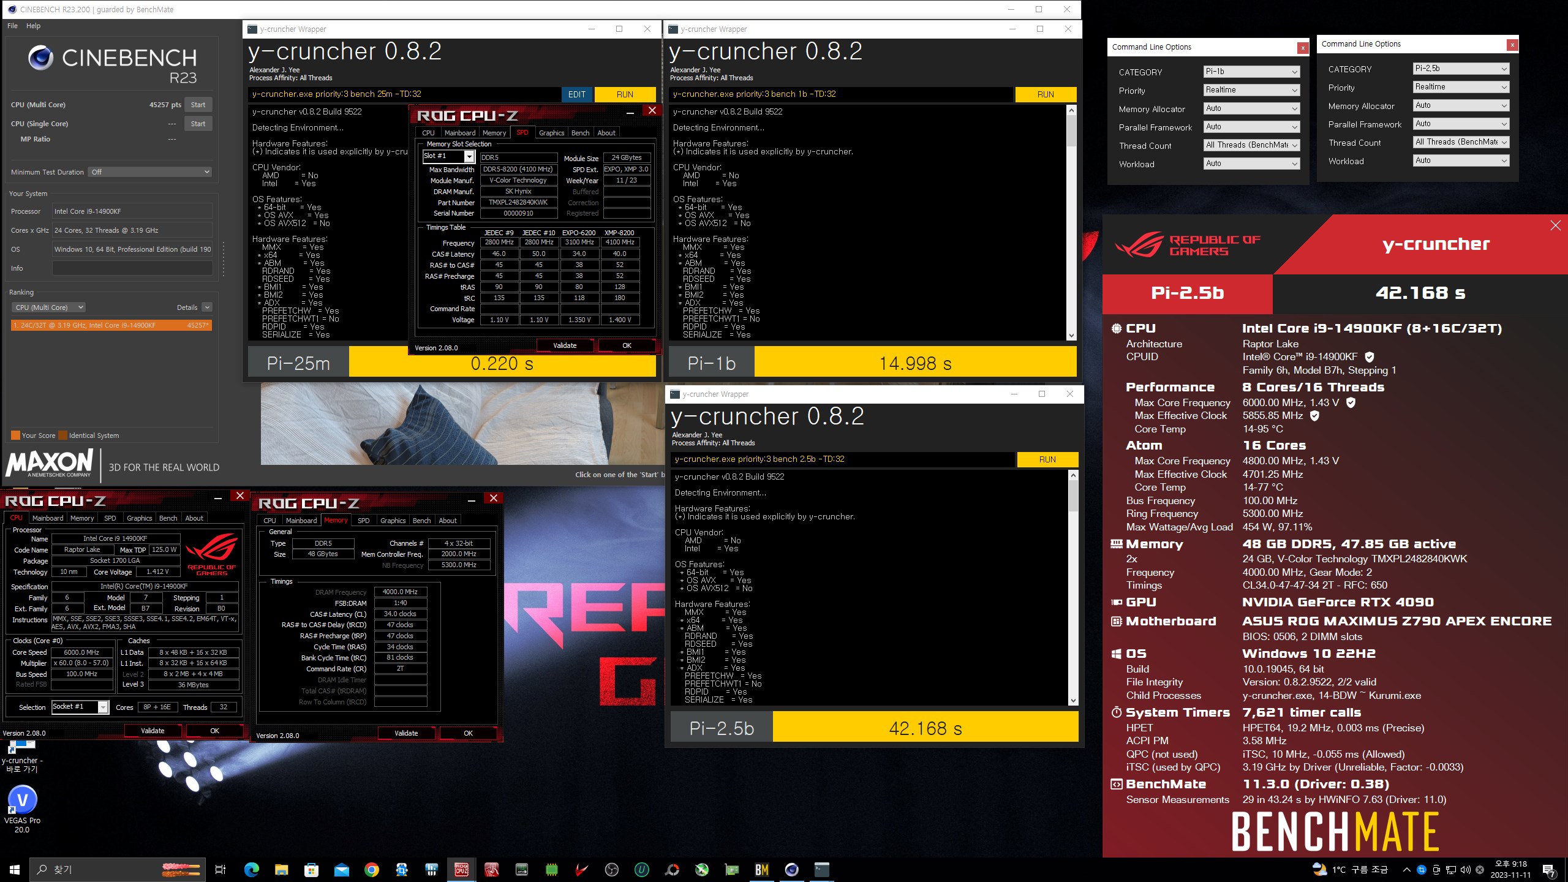Open Task View from the taskbar
The image size is (1568, 882).
221,869
